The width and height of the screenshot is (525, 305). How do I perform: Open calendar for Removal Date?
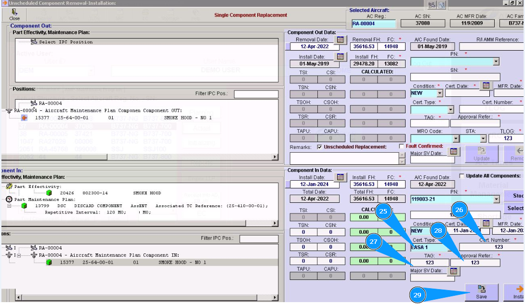tap(341, 40)
